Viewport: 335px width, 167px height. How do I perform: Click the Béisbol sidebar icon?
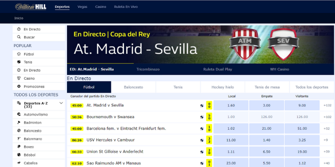(19, 155)
